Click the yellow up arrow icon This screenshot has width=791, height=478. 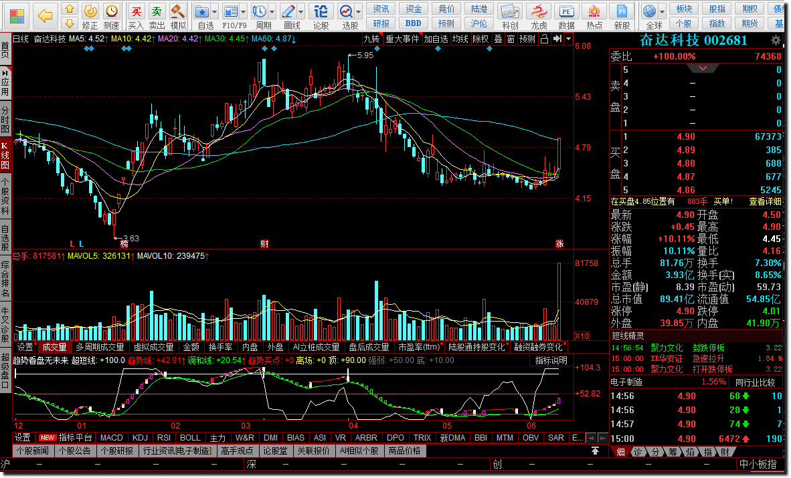(70, 9)
